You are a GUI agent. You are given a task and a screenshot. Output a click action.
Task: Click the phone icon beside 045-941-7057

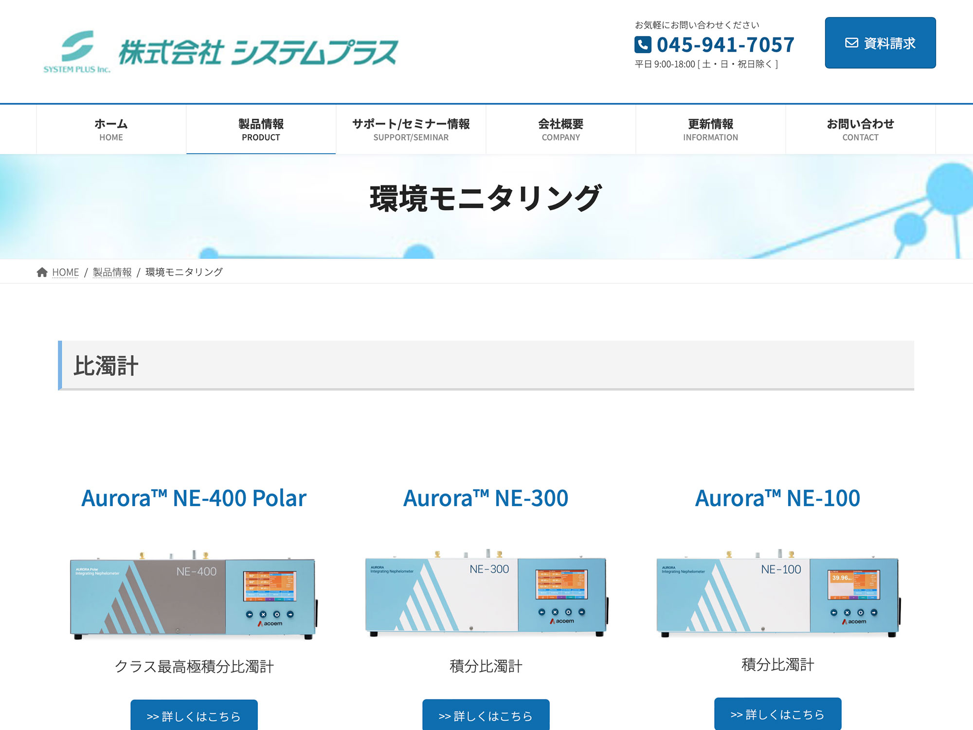pyautogui.click(x=643, y=45)
